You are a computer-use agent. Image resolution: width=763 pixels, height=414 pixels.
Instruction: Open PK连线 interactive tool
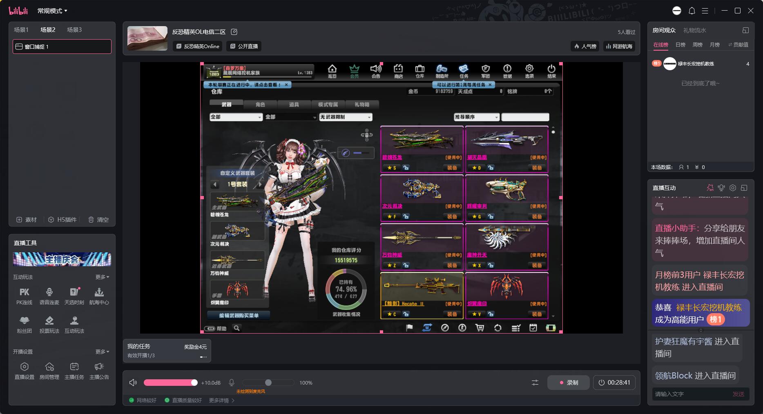coord(24,296)
